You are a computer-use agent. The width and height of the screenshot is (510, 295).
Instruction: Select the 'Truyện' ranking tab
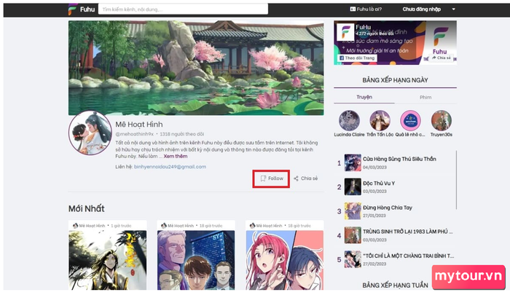[364, 97]
